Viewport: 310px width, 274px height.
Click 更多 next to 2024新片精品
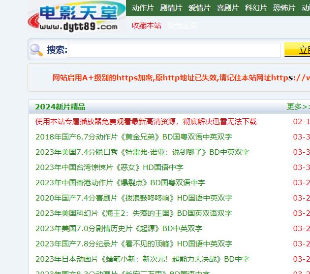pos(298,107)
